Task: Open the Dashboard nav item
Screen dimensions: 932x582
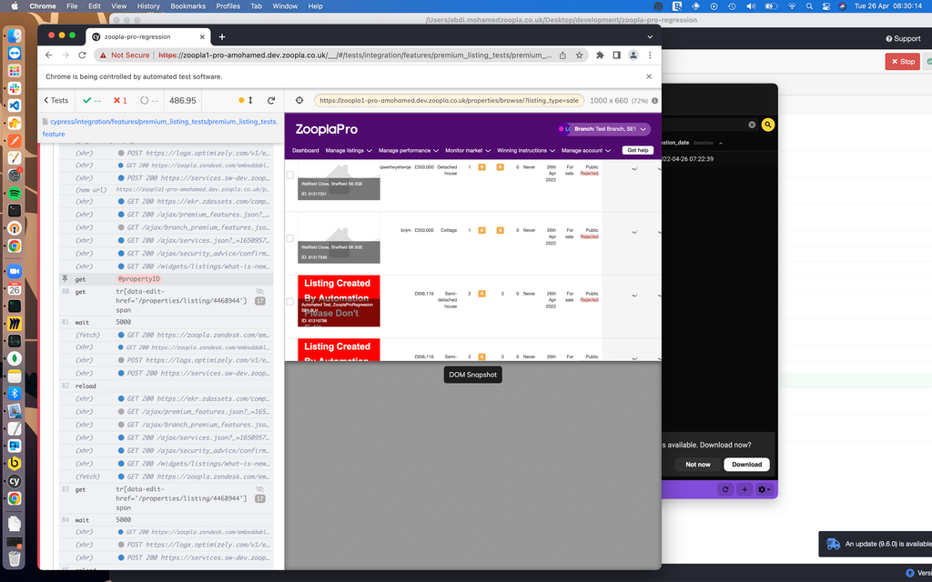Action: coord(306,150)
